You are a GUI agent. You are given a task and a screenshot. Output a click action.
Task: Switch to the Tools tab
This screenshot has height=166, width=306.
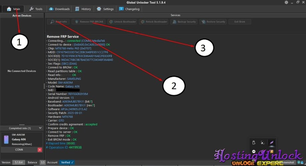pos(36,9)
